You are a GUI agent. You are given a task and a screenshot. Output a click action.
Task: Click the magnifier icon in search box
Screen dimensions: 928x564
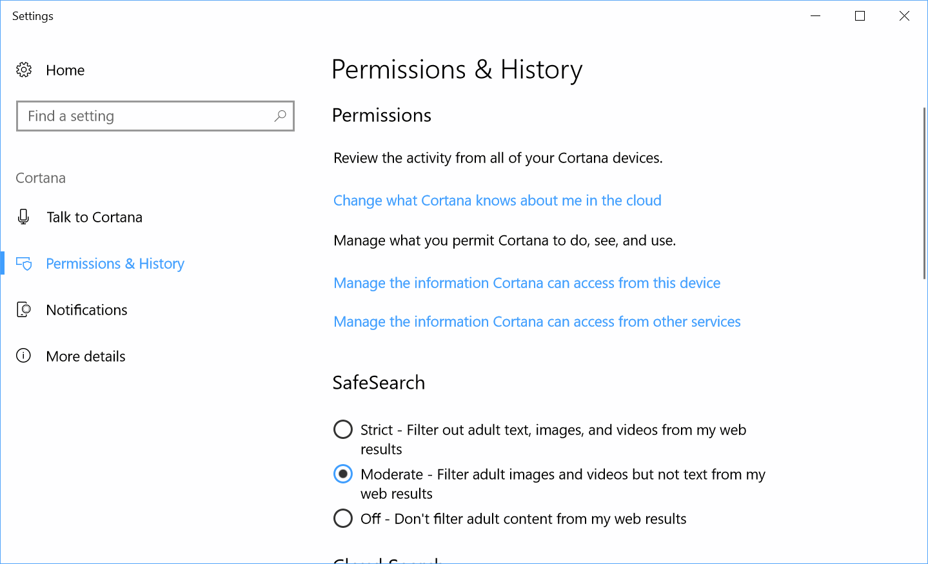tap(280, 115)
